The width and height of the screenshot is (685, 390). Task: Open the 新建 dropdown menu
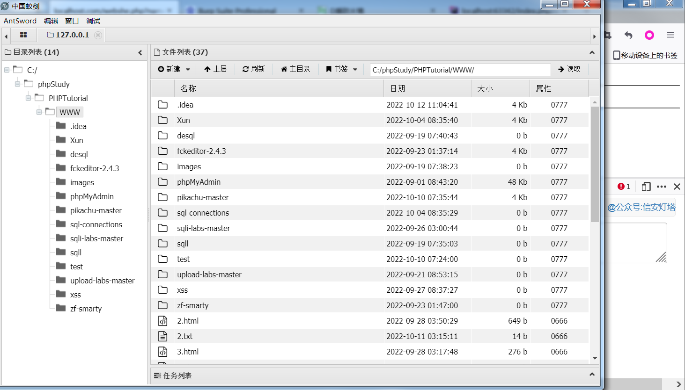(174, 69)
